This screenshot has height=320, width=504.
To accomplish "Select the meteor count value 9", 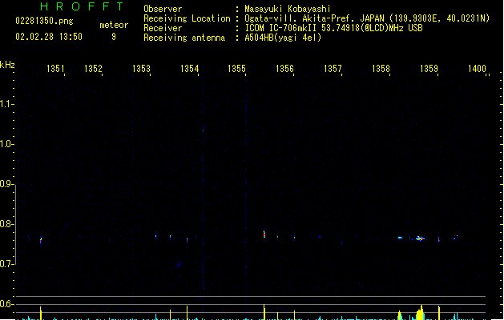I will pos(114,37).
